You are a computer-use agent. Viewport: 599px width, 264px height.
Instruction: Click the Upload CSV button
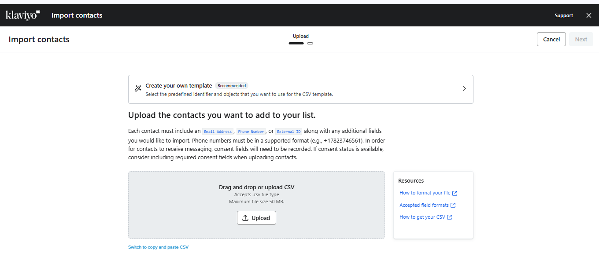[x=256, y=218]
